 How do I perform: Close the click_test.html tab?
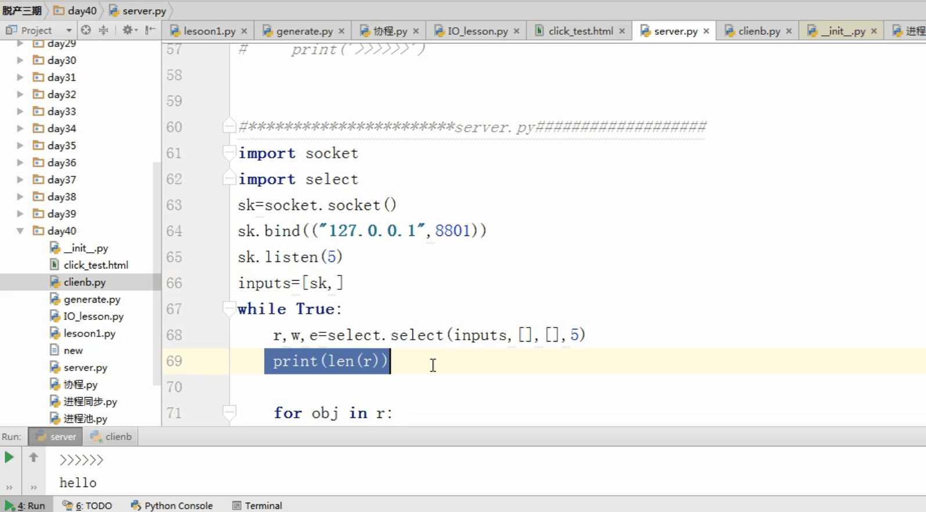622,31
